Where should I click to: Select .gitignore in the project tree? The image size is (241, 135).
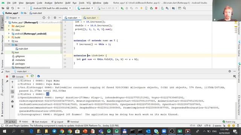point(20,56)
